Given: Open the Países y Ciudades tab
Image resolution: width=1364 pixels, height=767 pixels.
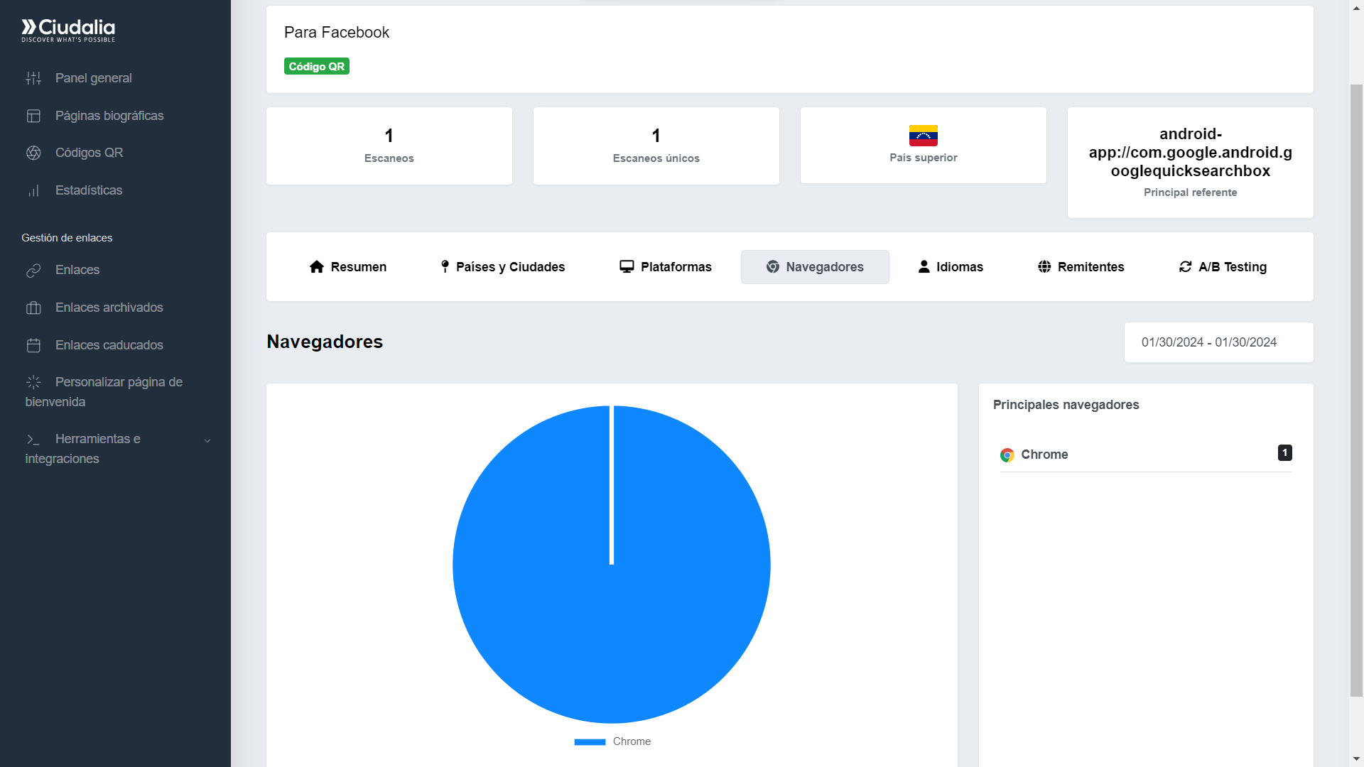Looking at the screenshot, I should 502,267.
